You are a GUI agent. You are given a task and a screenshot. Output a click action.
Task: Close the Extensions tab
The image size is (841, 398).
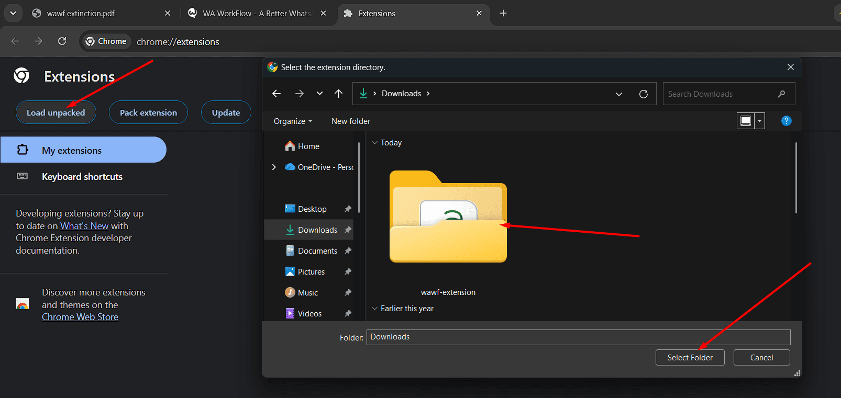pyautogui.click(x=479, y=13)
